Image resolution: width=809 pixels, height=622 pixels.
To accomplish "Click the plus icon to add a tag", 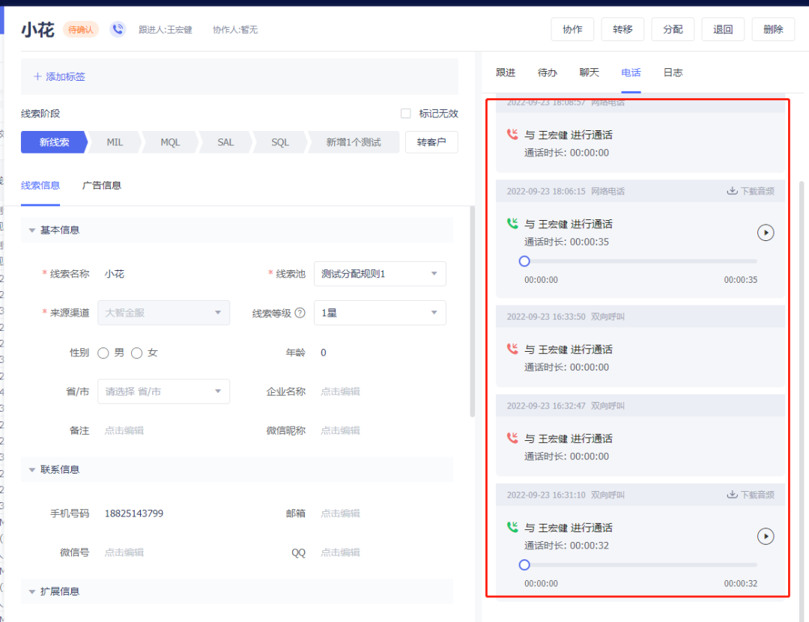I will tap(37, 76).
